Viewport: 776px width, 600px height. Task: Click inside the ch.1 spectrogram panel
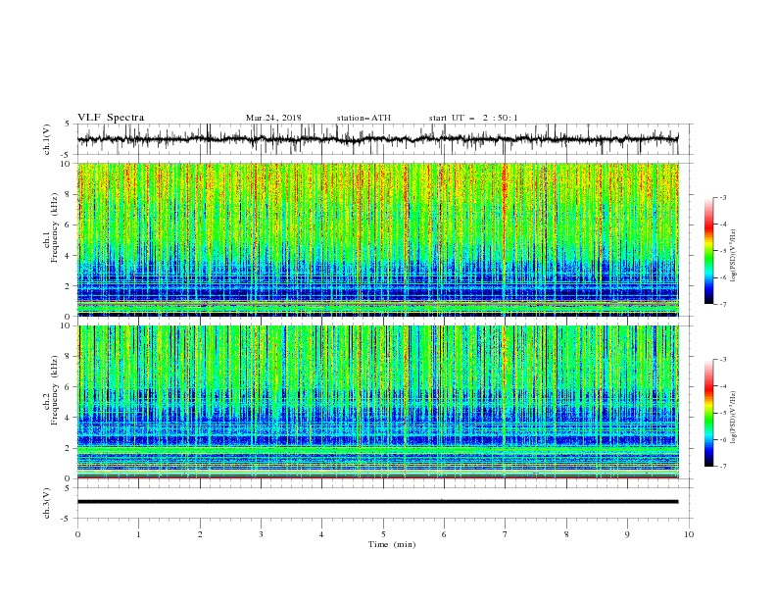click(x=377, y=239)
